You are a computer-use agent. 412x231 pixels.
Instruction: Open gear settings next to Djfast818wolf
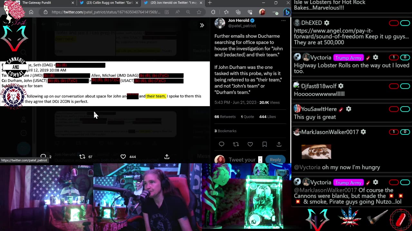click(341, 86)
